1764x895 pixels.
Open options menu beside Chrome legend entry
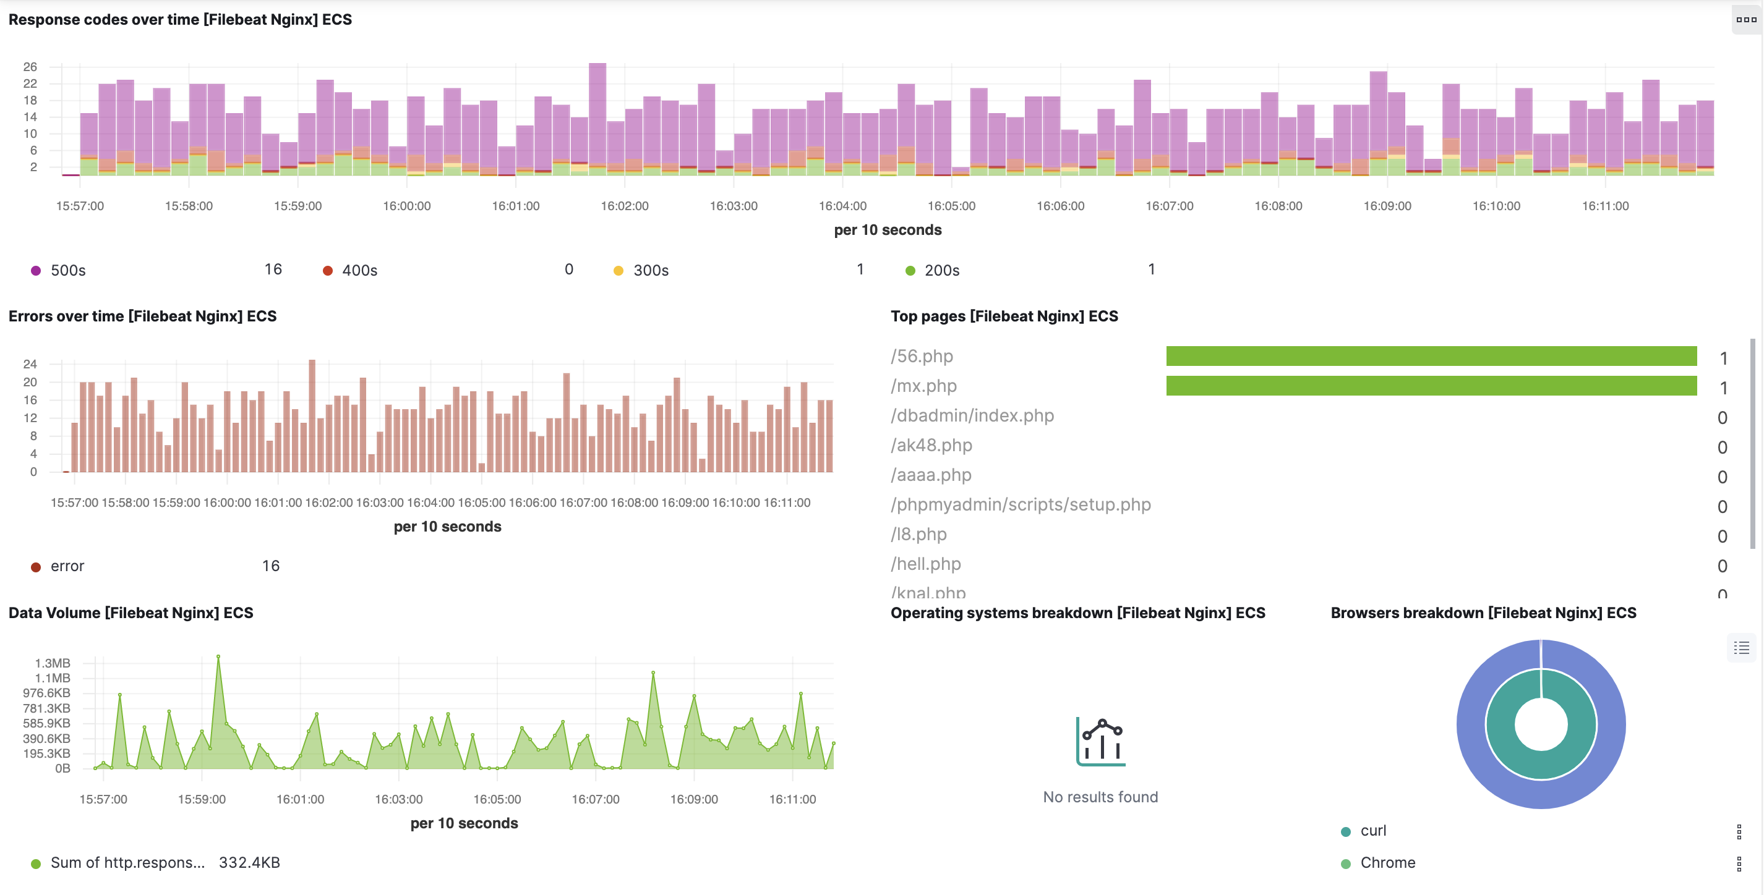(x=1739, y=863)
